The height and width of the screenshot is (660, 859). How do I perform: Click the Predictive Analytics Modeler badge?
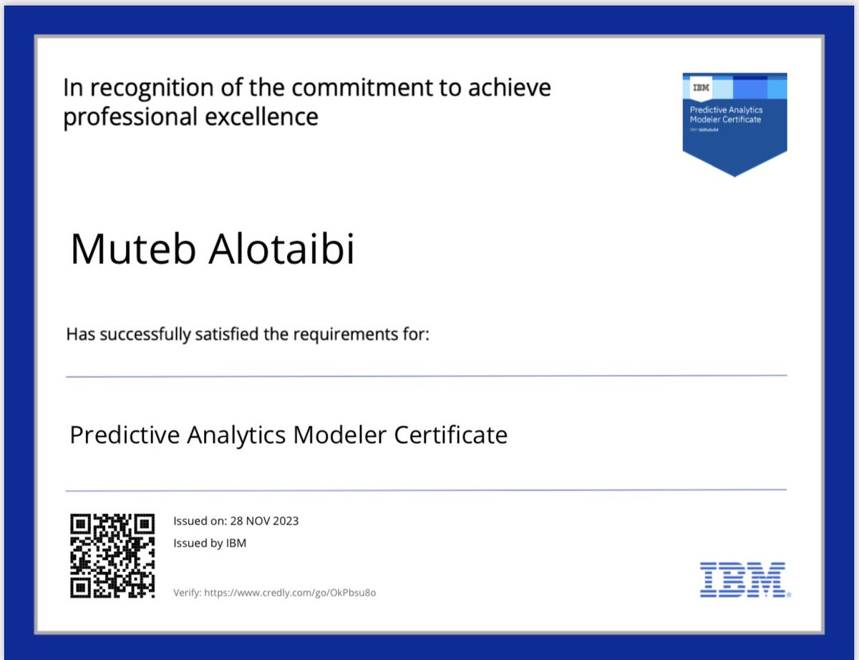tap(734, 124)
